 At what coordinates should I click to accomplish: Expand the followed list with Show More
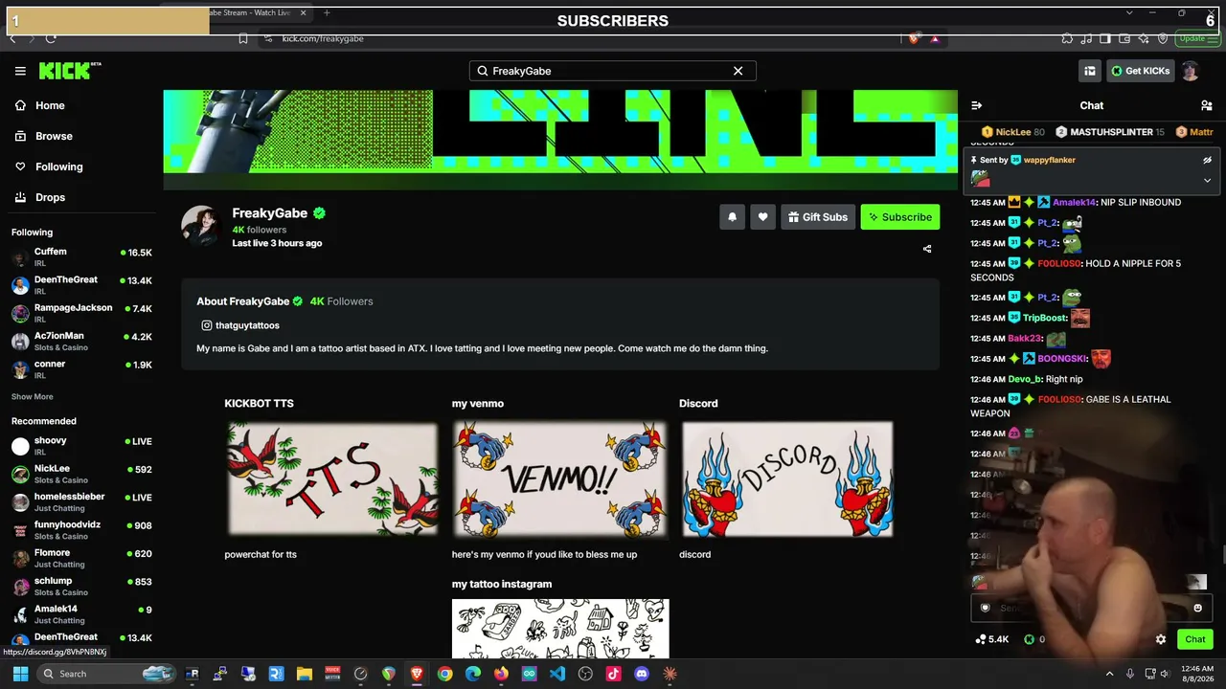click(x=33, y=396)
